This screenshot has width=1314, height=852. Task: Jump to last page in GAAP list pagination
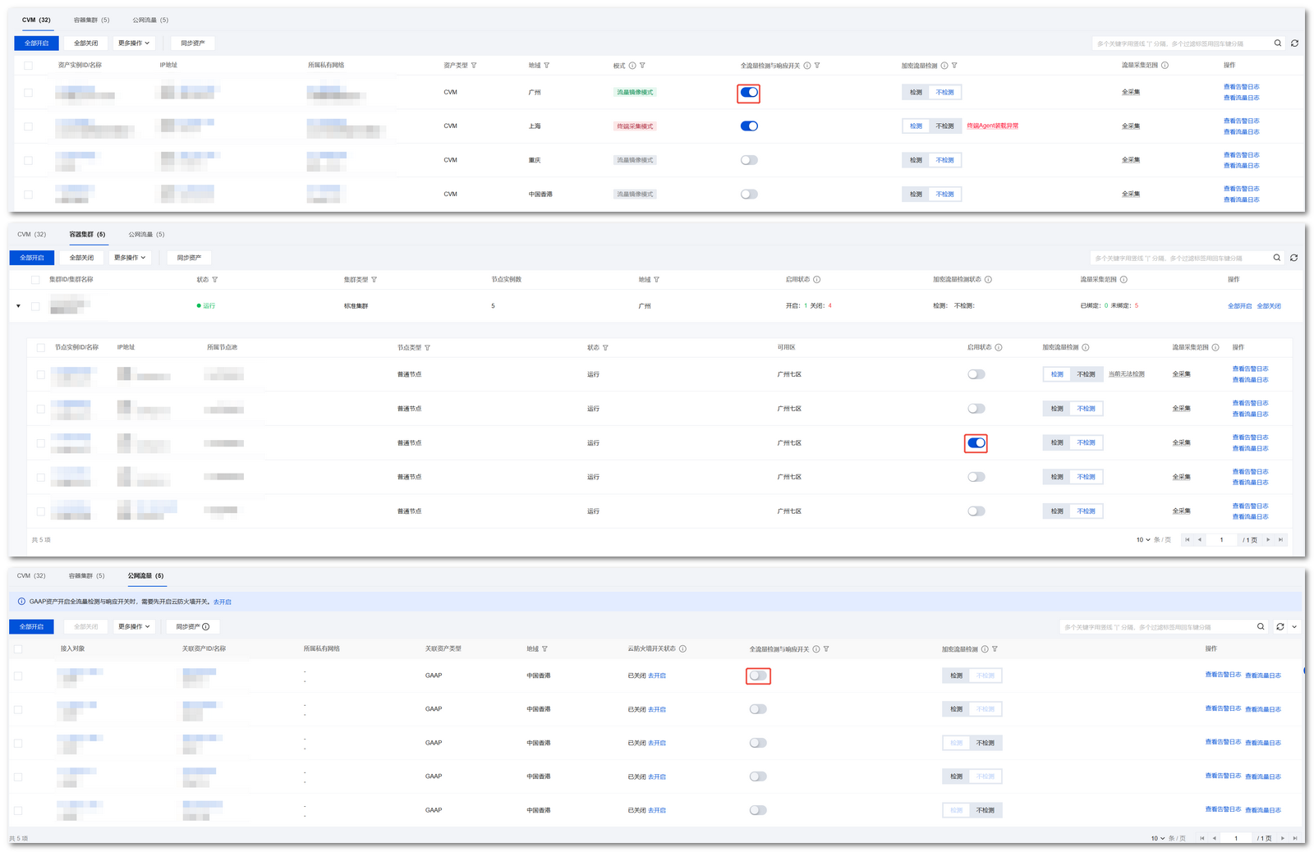tap(1296, 839)
